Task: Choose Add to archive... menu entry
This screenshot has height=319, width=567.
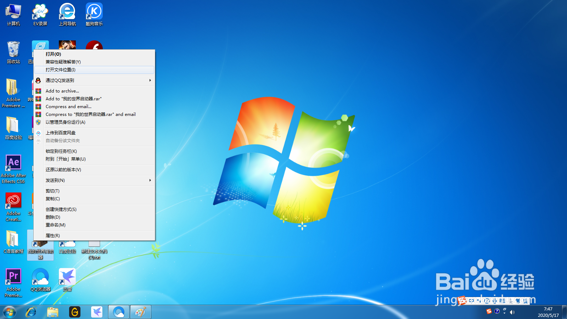Action: tap(94, 91)
